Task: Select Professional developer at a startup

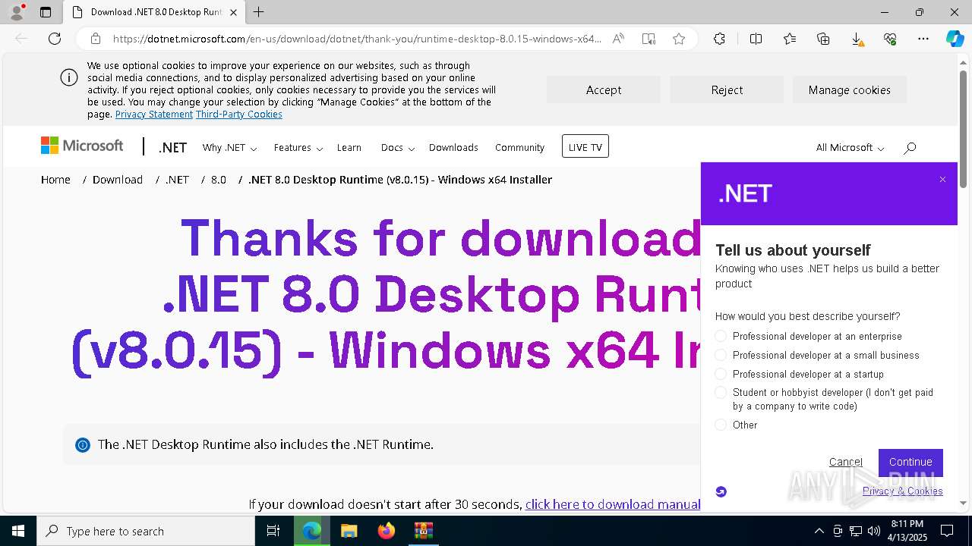Action: tap(721, 374)
